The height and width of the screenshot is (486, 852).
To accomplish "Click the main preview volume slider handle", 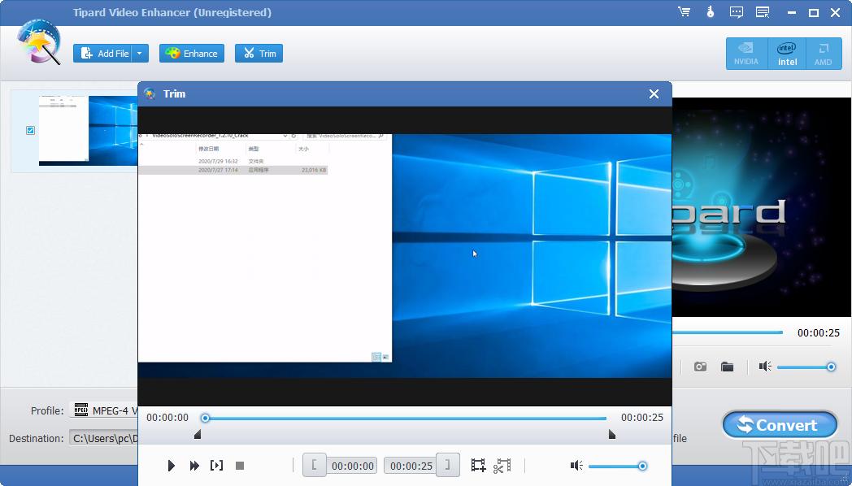I will (x=831, y=367).
